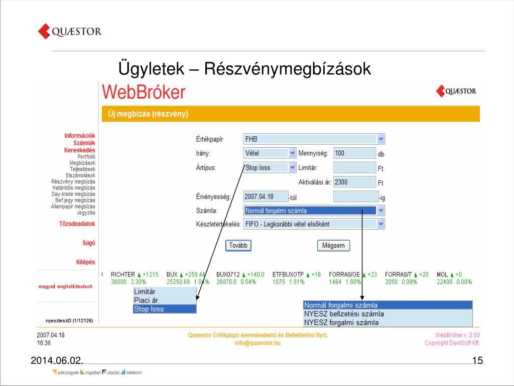Click the FORRAS/T ticker name

398,274
